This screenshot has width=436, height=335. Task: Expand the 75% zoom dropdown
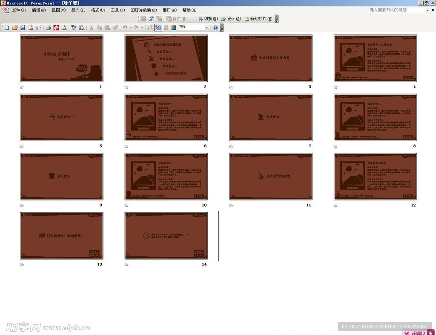(x=207, y=28)
